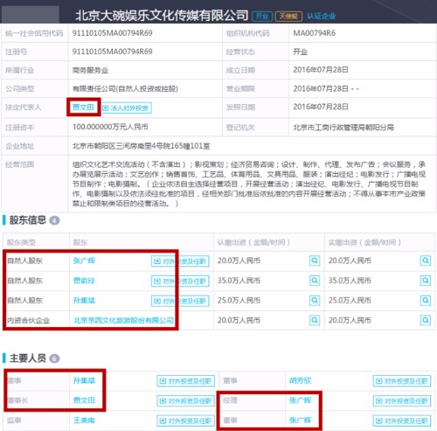Click 登记机关 value 北京市工商行政管理局朝阳分局
The image size is (437, 431).
(x=343, y=128)
